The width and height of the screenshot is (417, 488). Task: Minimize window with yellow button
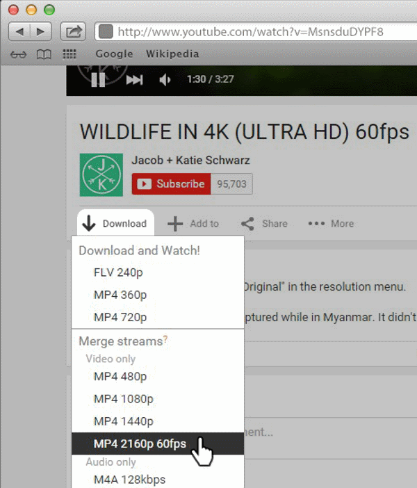[x=31, y=10]
